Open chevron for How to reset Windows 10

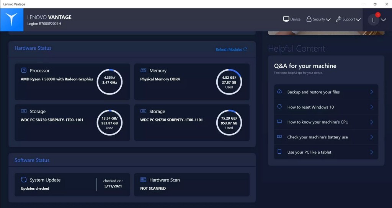pyautogui.click(x=371, y=107)
